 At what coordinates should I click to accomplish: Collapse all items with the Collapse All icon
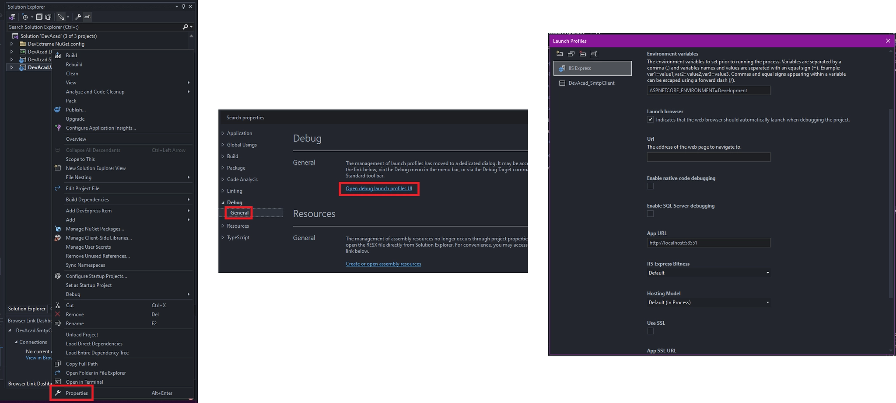(x=39, y=17)
